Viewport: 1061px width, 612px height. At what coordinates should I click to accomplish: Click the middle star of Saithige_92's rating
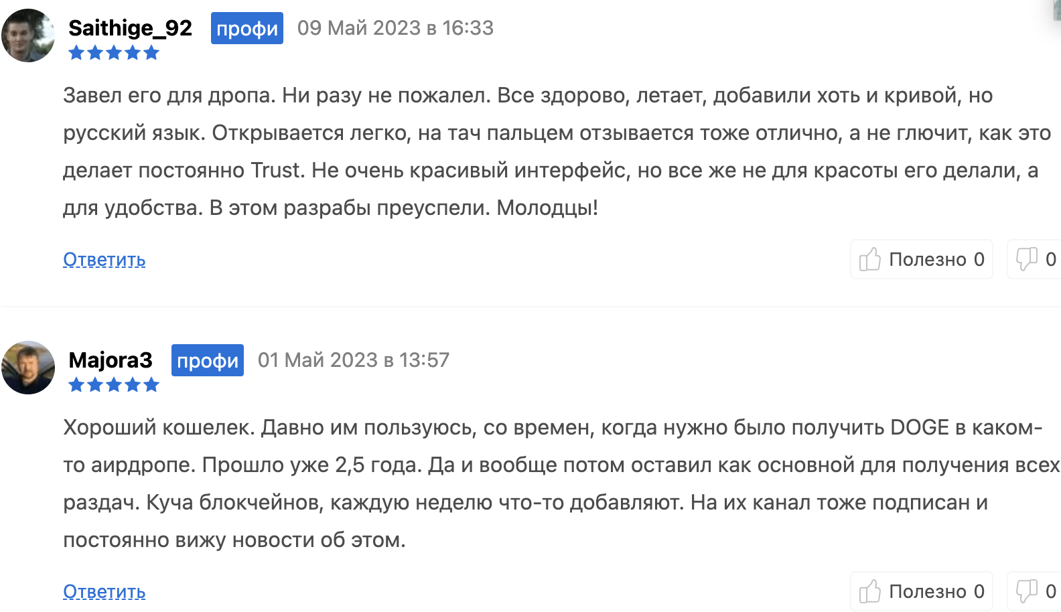(113, 52)
